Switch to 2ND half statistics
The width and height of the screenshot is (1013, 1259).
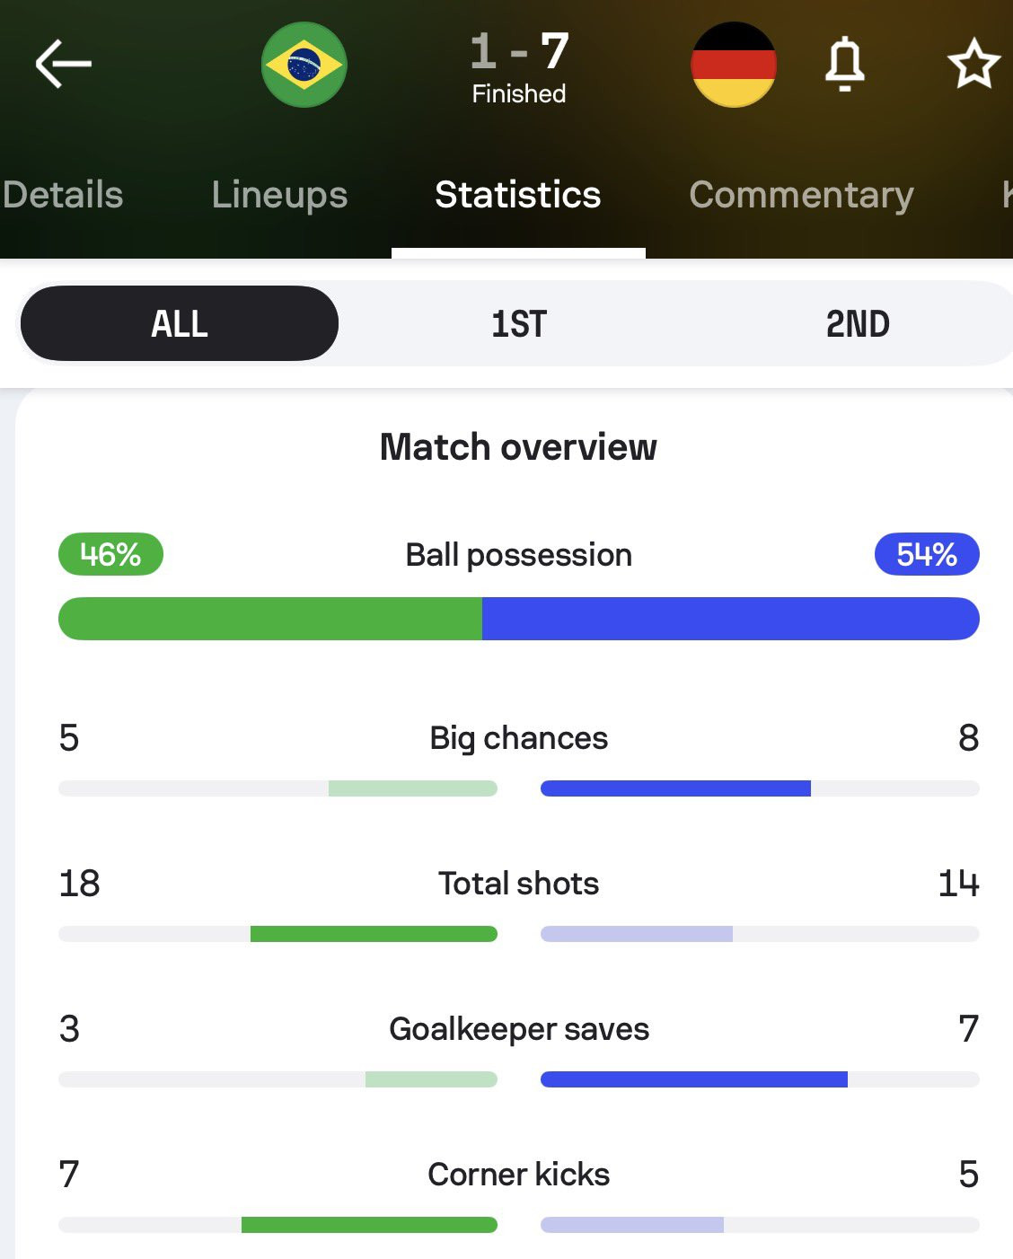pyautogui.click(x=858, y=323)
